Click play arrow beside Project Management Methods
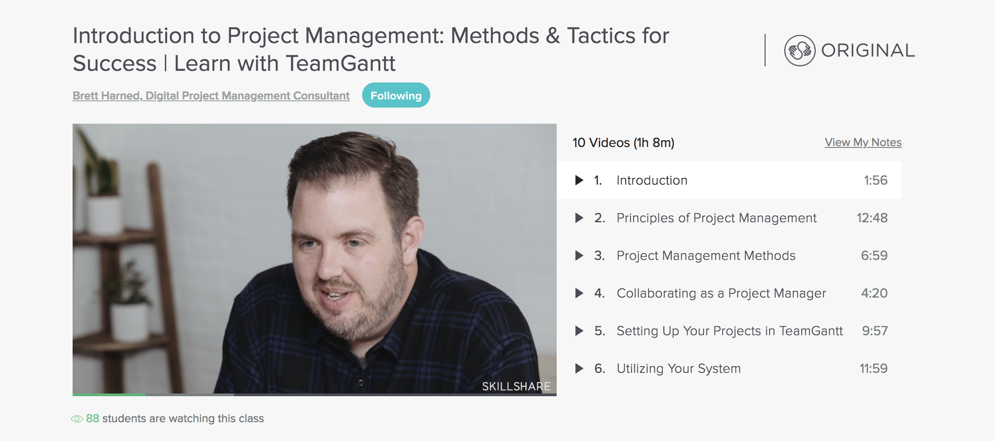Viewport: 995px width, 441px height. click(x=579, y=255)
